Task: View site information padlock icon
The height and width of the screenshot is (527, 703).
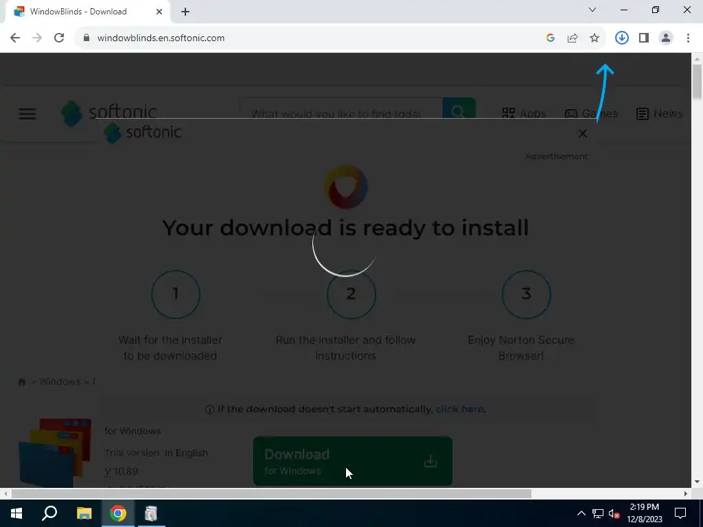Action: pyautogui.click(x=86, y=38)
